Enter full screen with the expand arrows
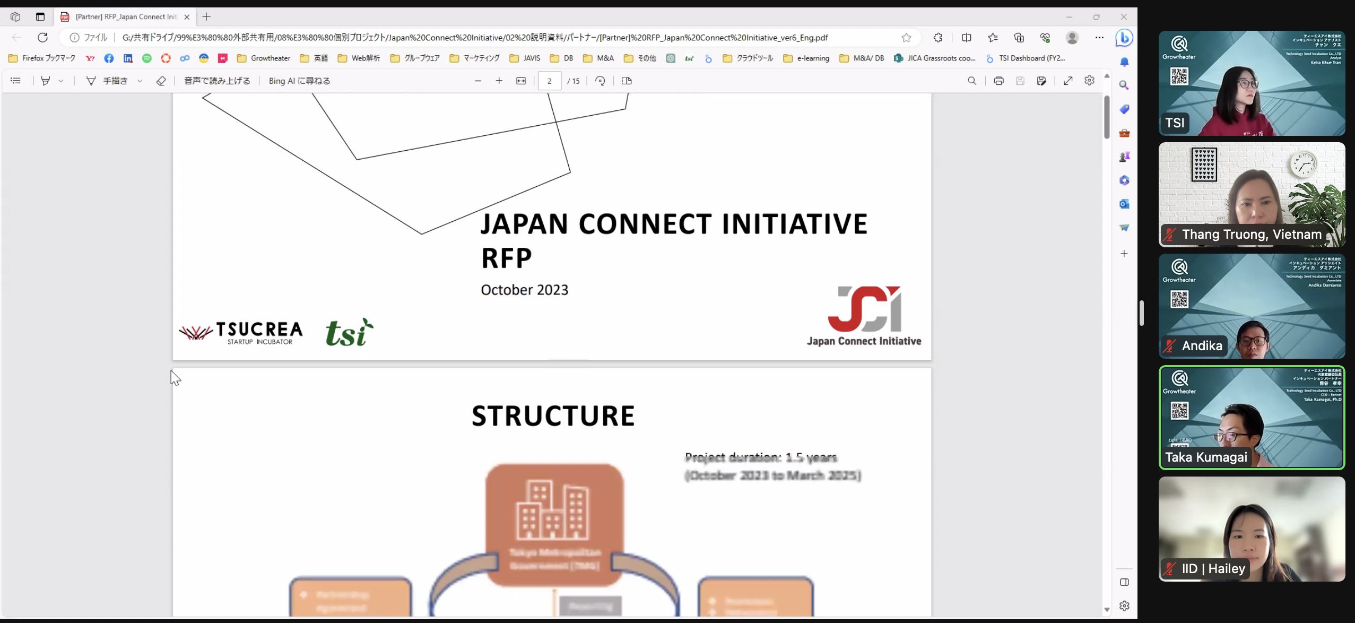 pyautogui.click(x=1068, y=81)
